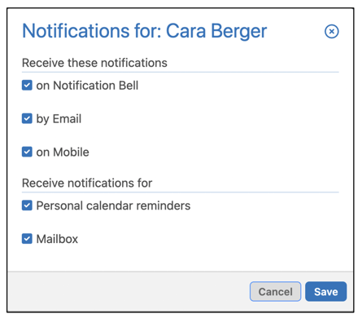Click the "by Email" label text
The width and height of the screenshot is (362, 318).
pyautogui.click(x=59, y=119)
